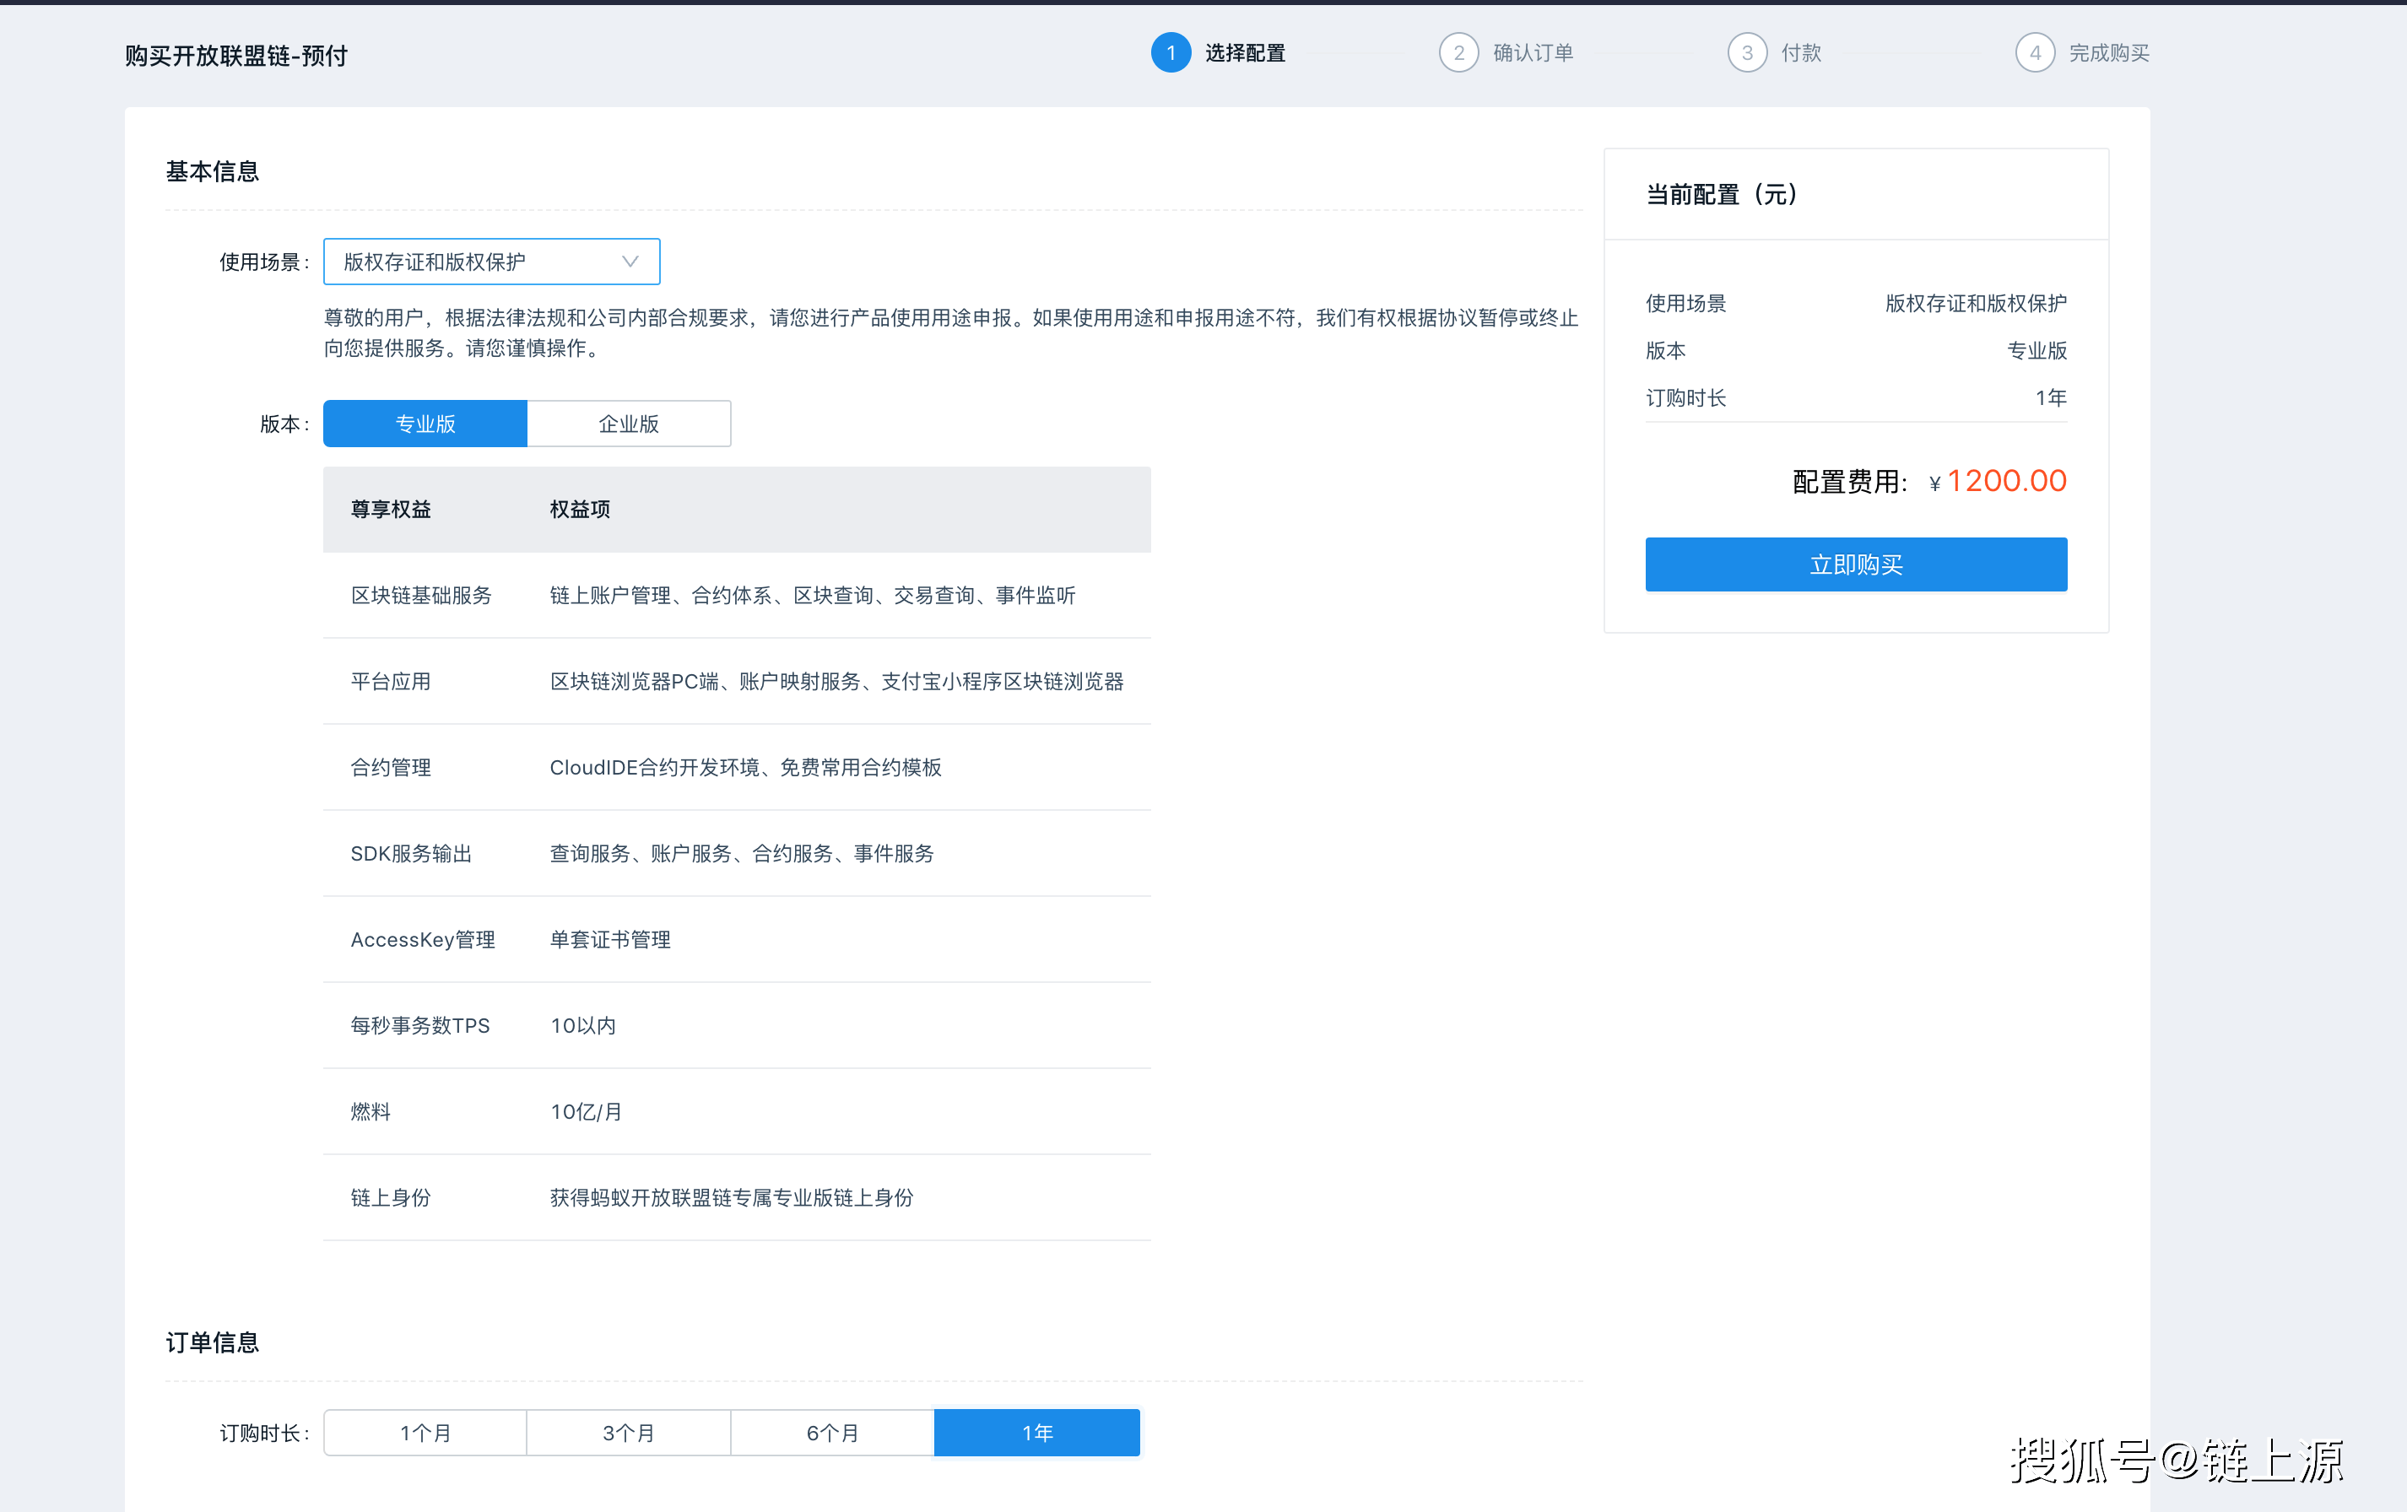Click step 1 circle icon 选择配置
The image size is (2407, 1512).
[1171, 53]
